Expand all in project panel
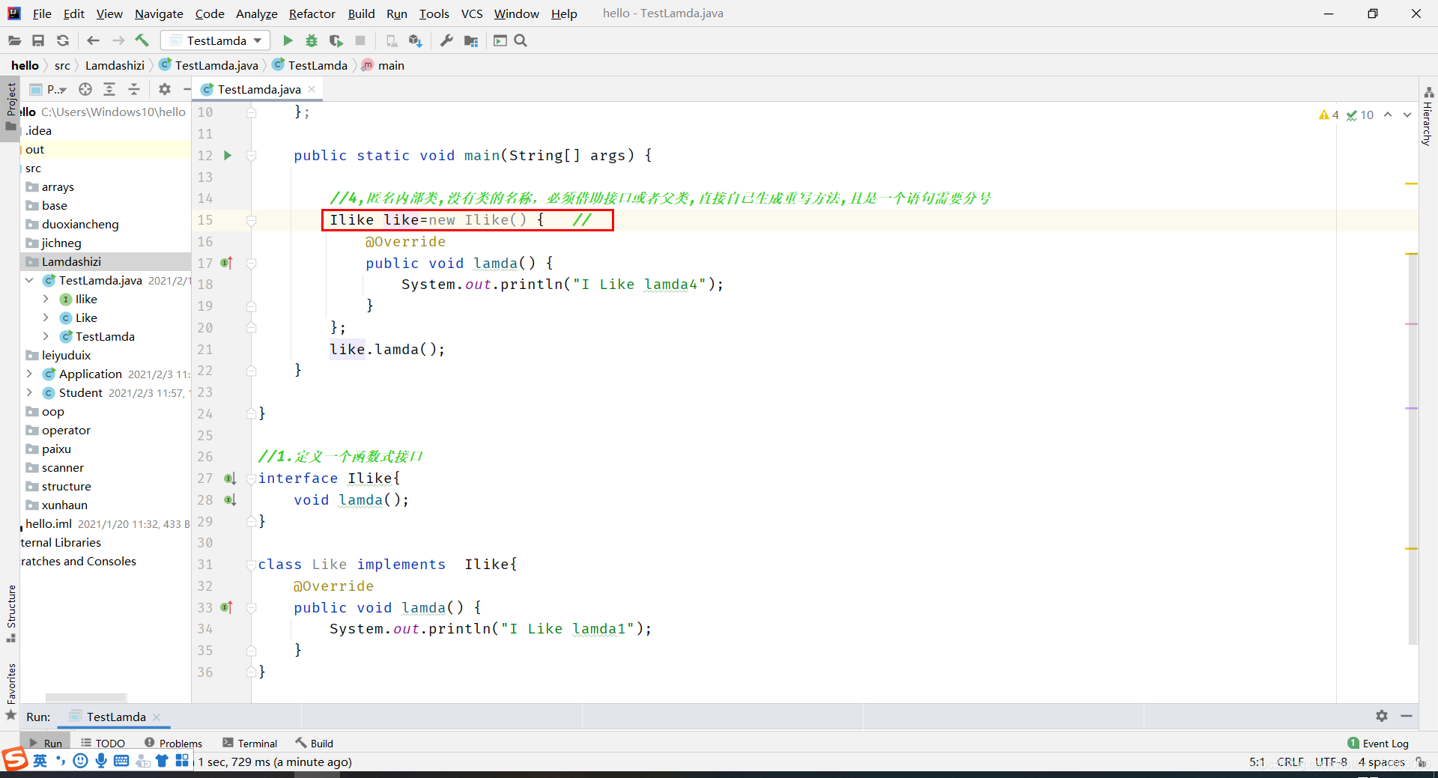Image resolution: width=1438 pixels, height=778 pixels. pyautogui.click(x=109, y=89)
